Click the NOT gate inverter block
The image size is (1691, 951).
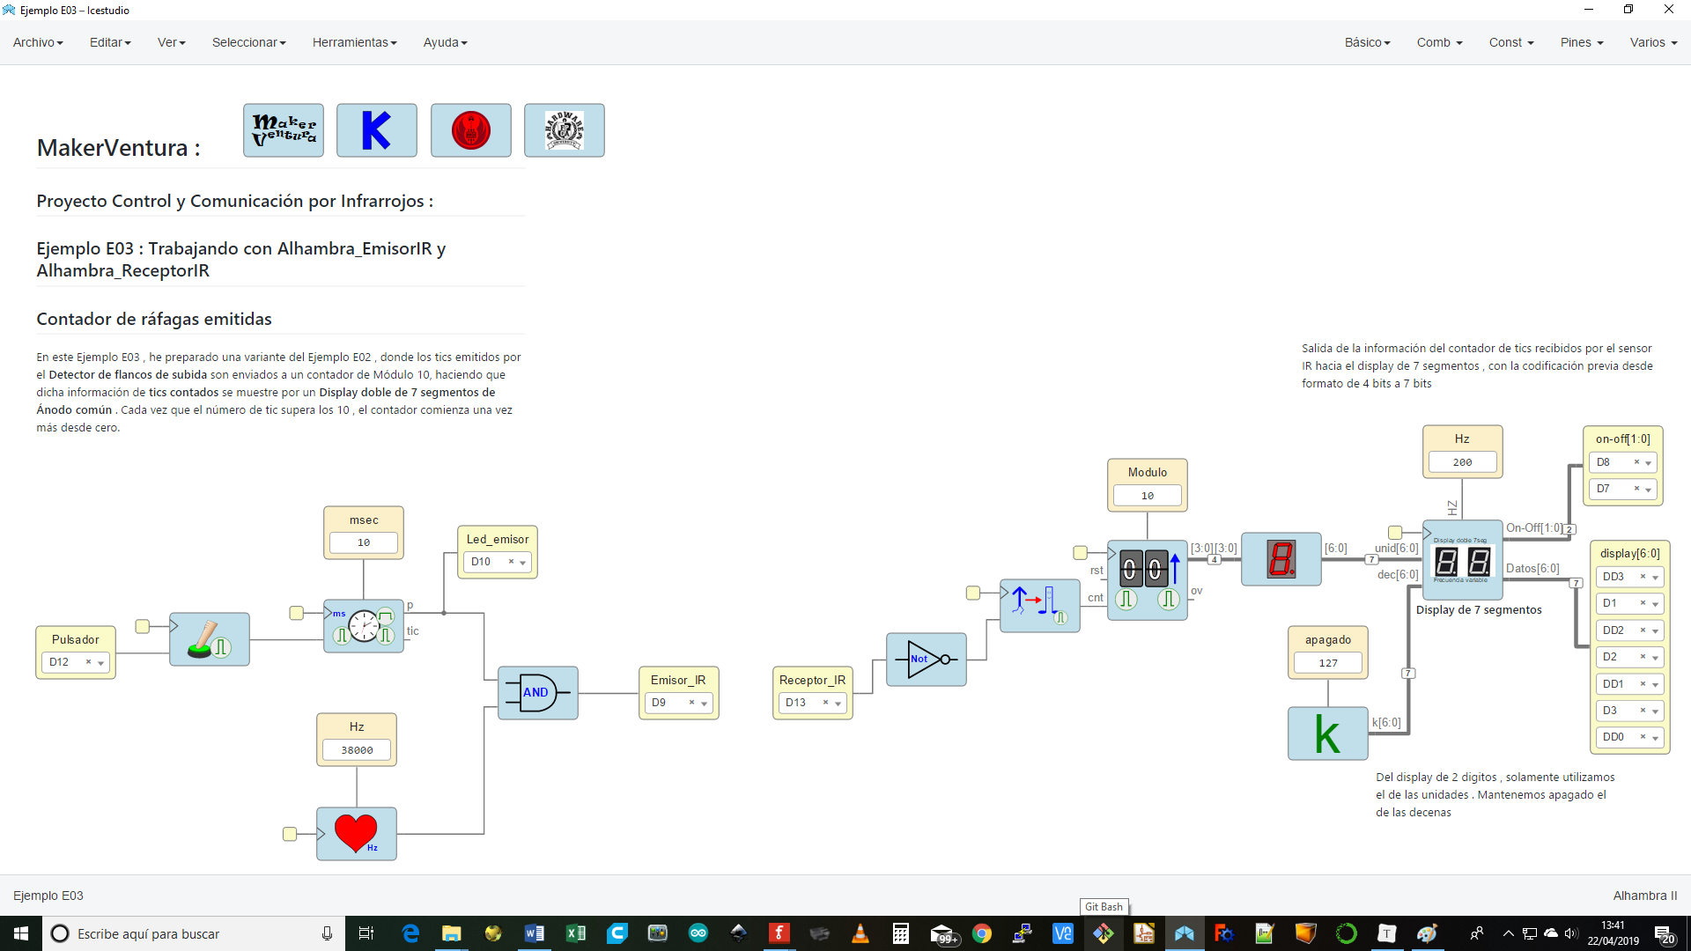926,659
